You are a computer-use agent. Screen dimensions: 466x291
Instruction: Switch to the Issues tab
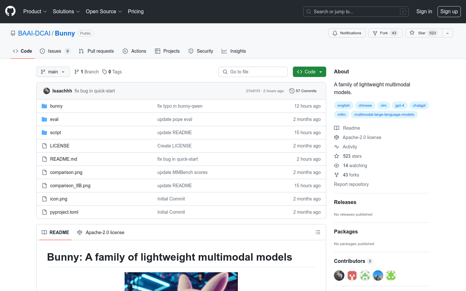click(x=55, y=51)
